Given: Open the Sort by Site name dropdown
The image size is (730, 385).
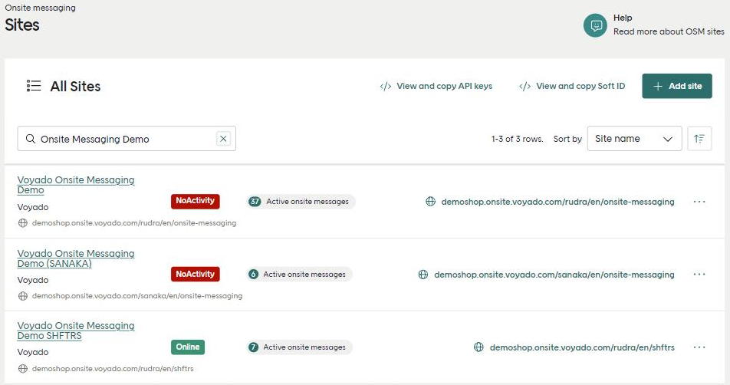Looking at the screenshot, I should 634,139.
